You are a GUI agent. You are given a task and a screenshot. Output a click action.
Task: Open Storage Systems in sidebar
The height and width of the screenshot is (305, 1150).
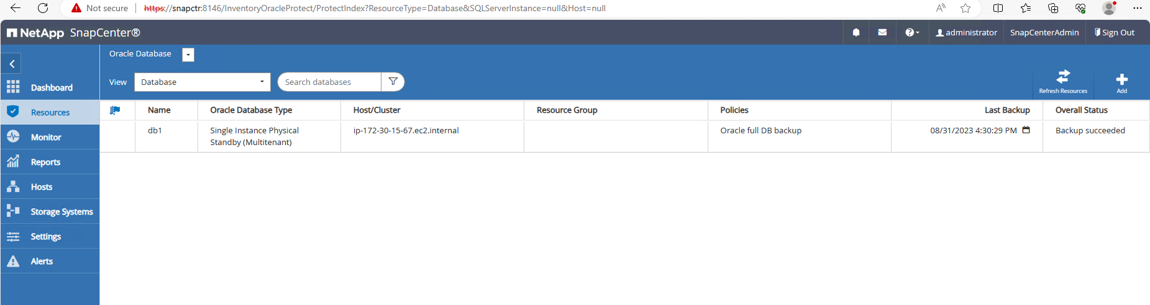point(50,211)
